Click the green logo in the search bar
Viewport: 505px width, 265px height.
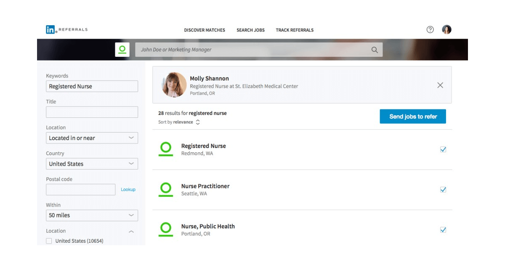point(122,49)
